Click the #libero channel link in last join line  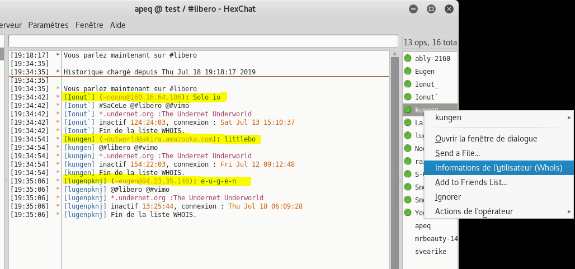pyautogui.click(x=183, y=89)
